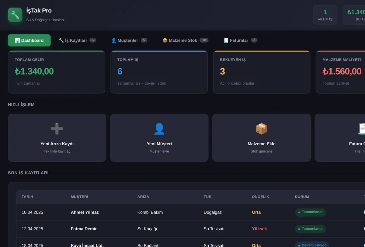The image size is (365, 247).
Task: Click the Malzeme Maliyeti stat card
Action: 340,72
